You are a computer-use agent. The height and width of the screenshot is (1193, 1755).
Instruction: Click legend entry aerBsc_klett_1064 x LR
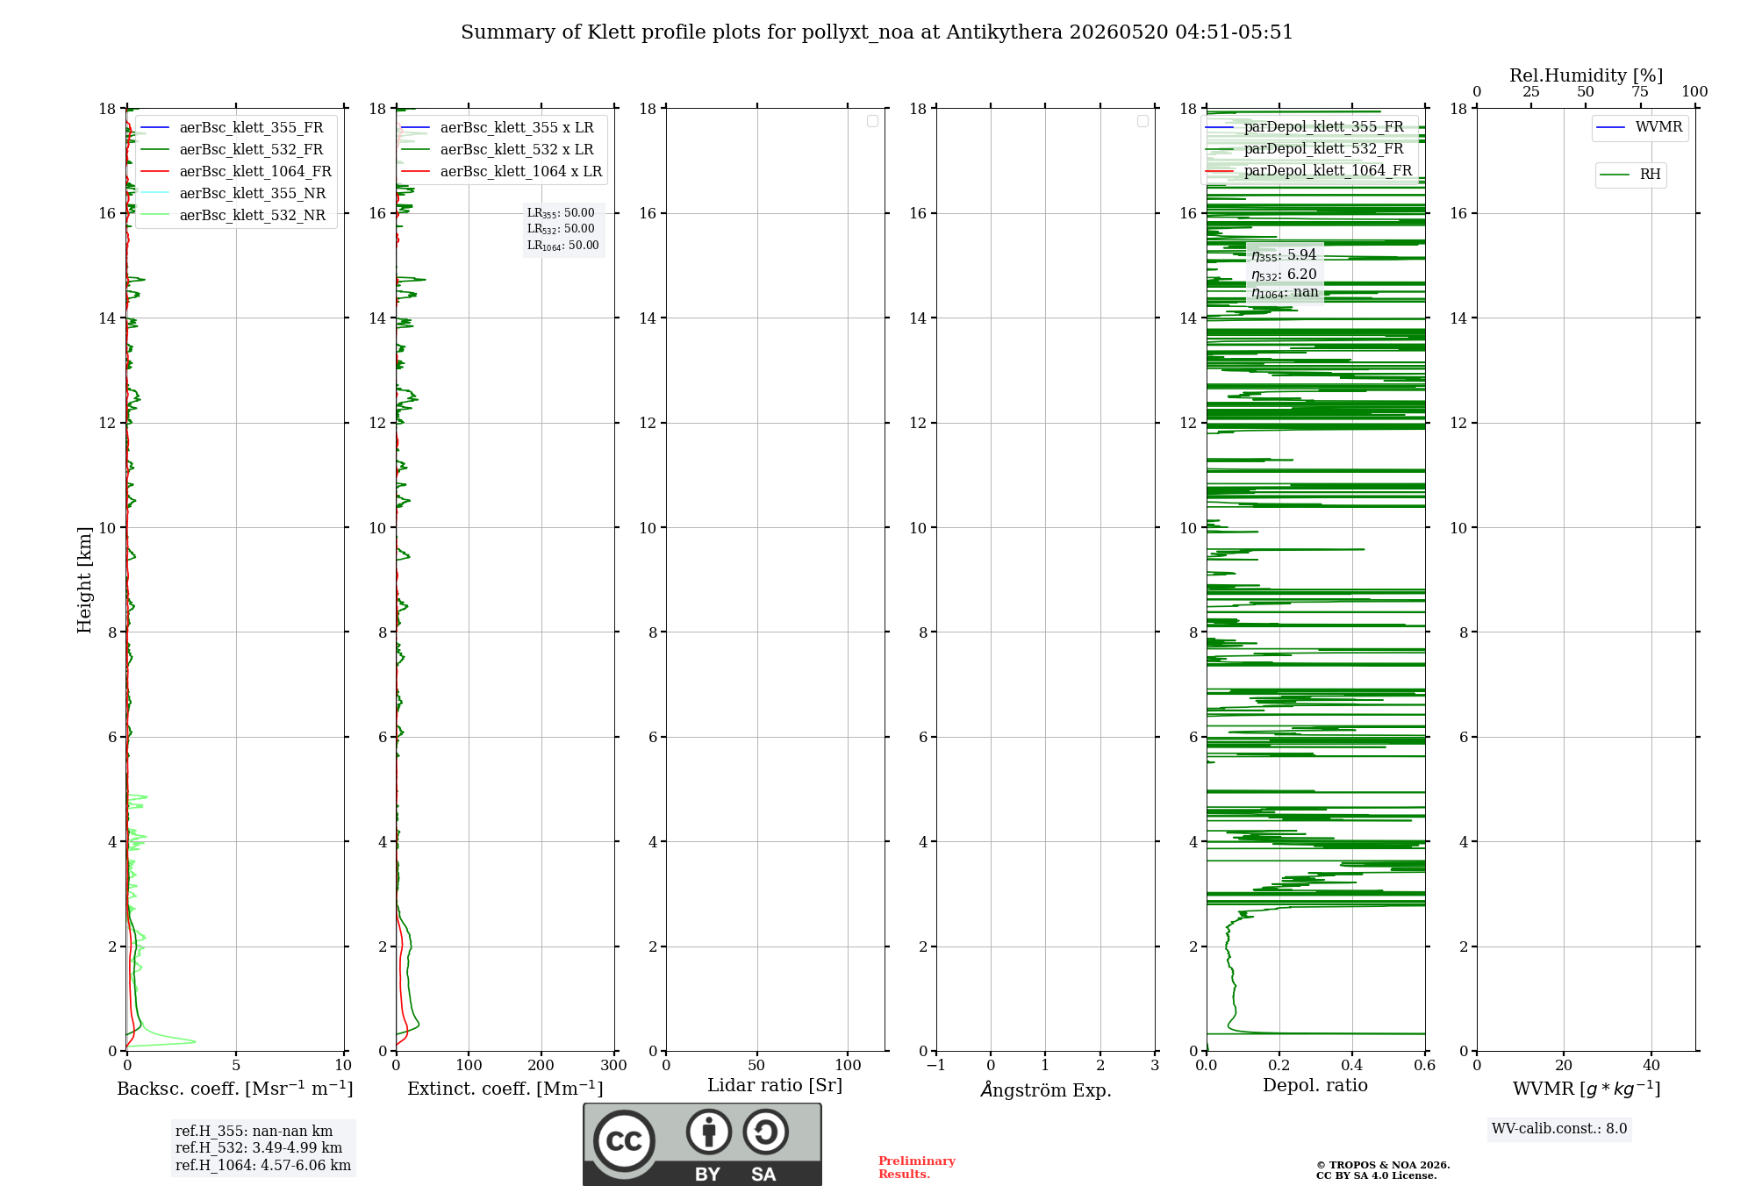tap(502, 171)
